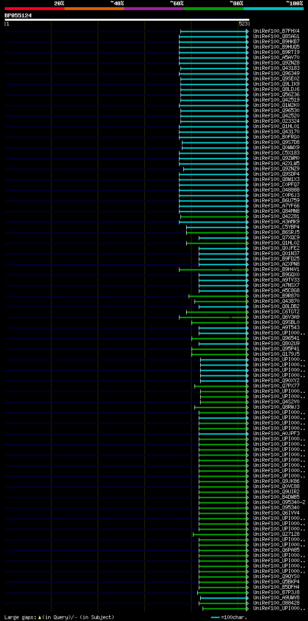Select the UniRef100_Q8LDB2 label

tap(276, 306)
